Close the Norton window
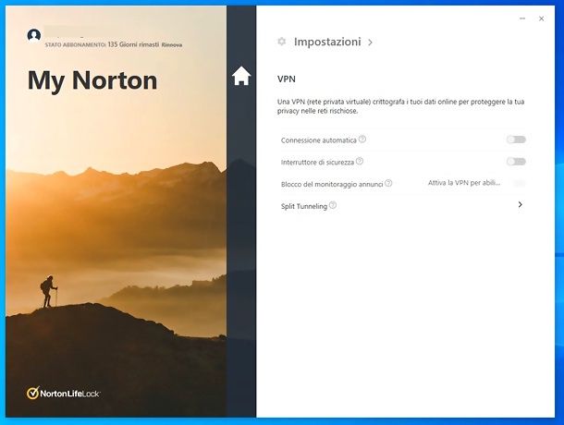The width and height of the screenshot is (564, 425). point(541,18)
